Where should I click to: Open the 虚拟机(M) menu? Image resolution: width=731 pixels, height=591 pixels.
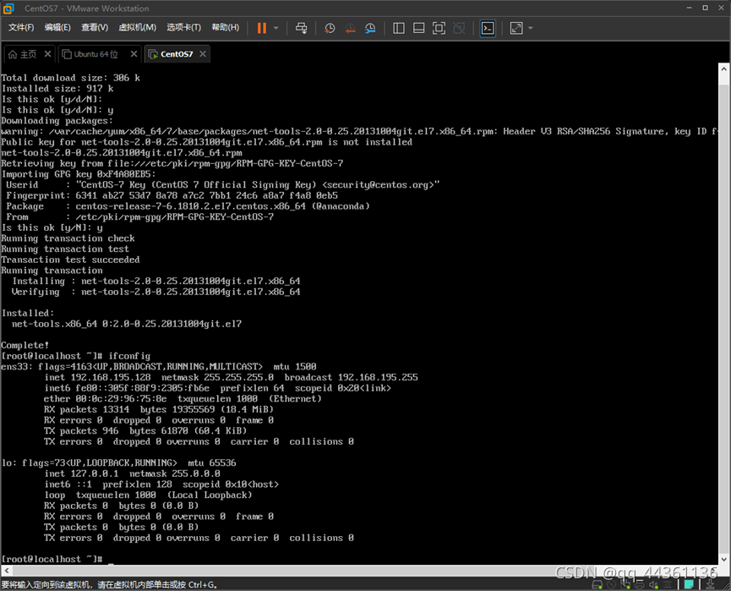coord(137,28)
